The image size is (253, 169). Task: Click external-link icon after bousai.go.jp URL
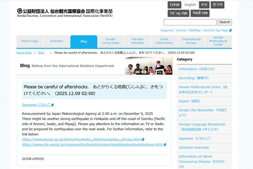pyautogui.click(x=143, y=139)
